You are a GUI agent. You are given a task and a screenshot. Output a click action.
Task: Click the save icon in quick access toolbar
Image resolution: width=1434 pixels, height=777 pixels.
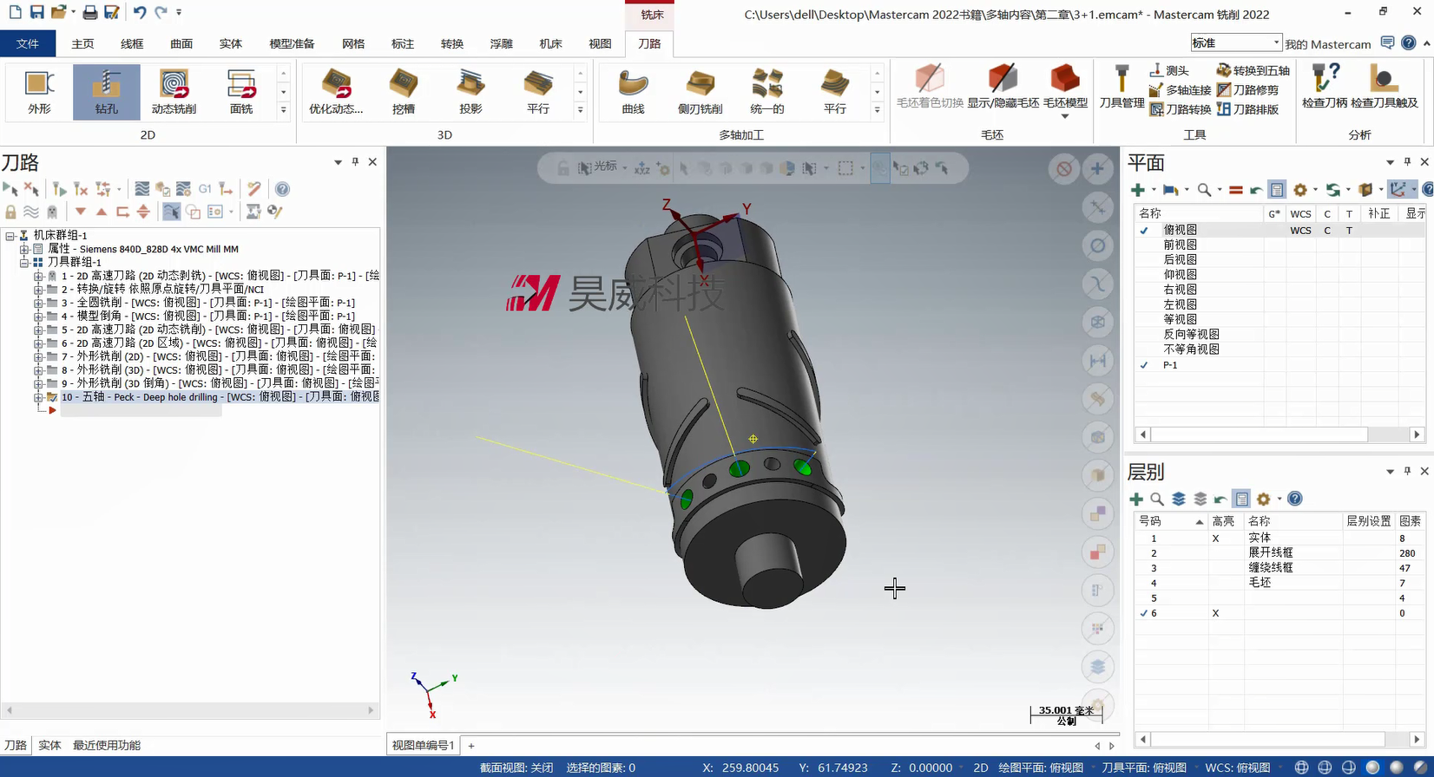36,12
